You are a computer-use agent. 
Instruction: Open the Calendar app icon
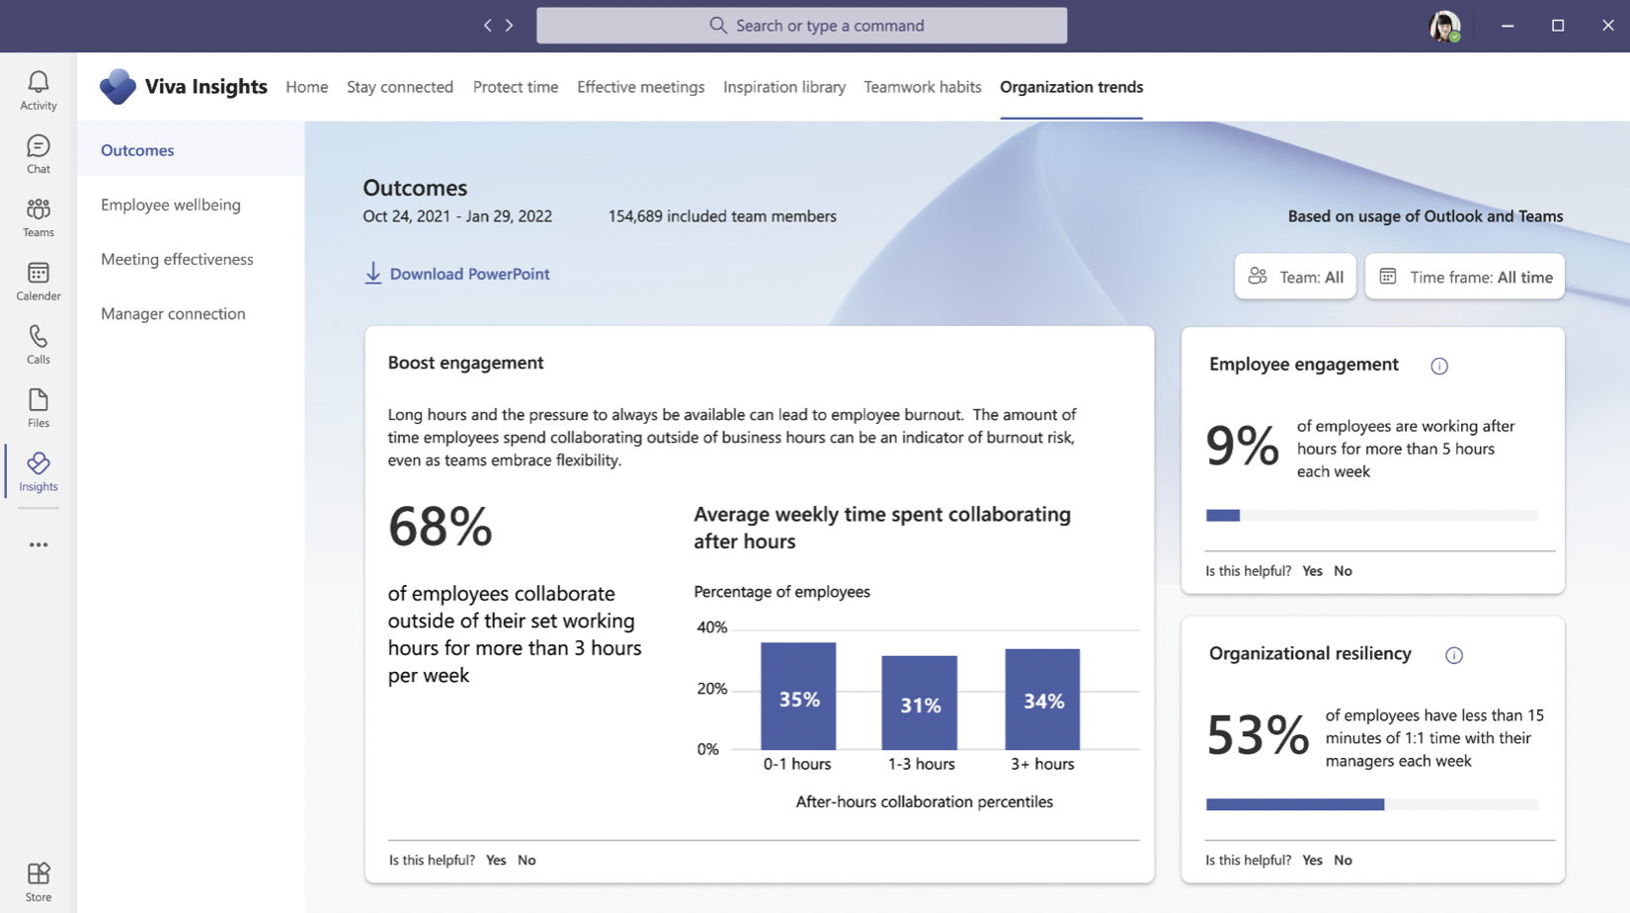(x=38, y=281)
